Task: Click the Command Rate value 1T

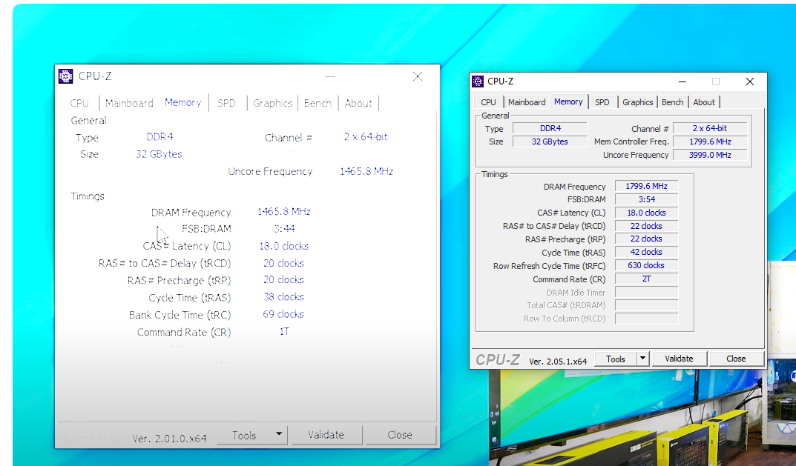Action: pyautogui.click(x=284, y=331)
